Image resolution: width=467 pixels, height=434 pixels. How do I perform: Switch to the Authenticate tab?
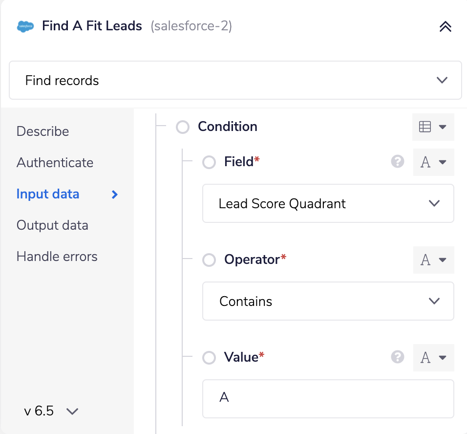tap(55, 163)
